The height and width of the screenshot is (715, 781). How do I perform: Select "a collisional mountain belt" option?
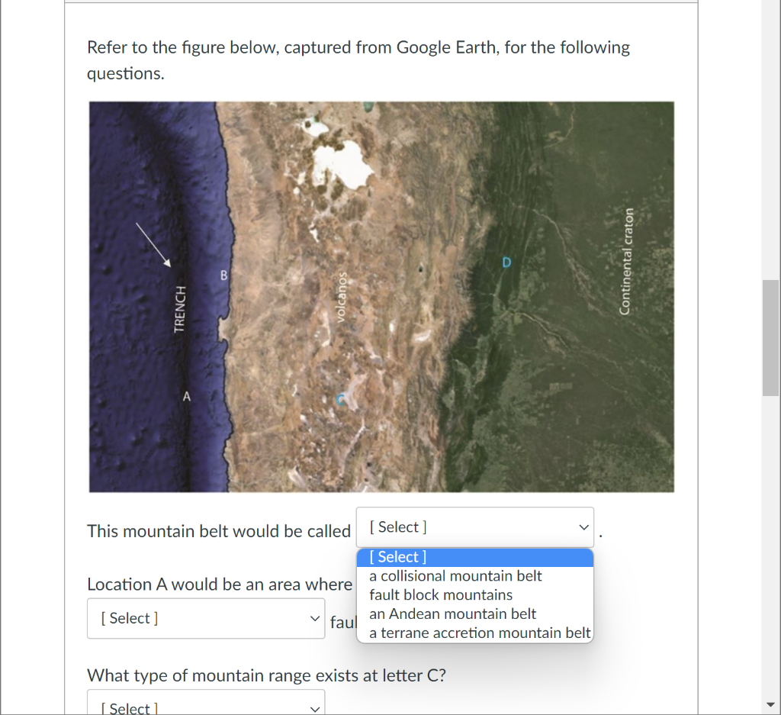(x=458, y=575)
